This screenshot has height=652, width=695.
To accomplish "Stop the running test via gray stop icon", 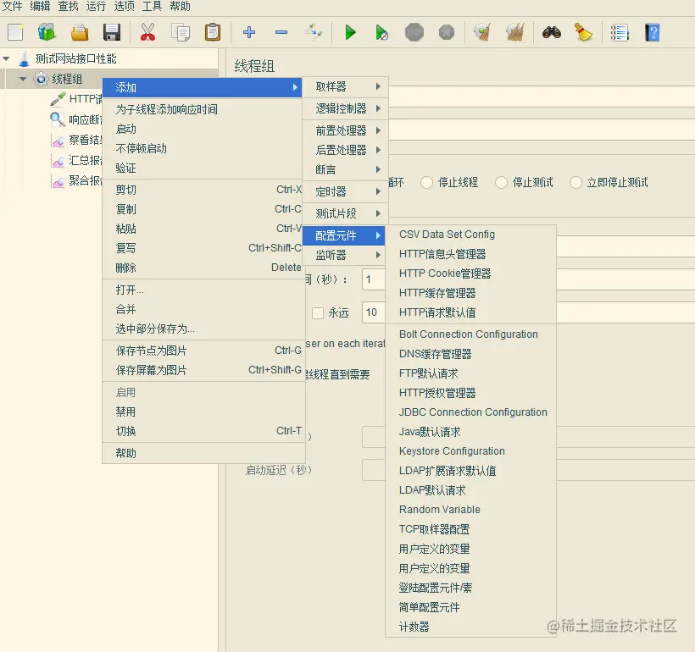I will (x=414, y=32).
